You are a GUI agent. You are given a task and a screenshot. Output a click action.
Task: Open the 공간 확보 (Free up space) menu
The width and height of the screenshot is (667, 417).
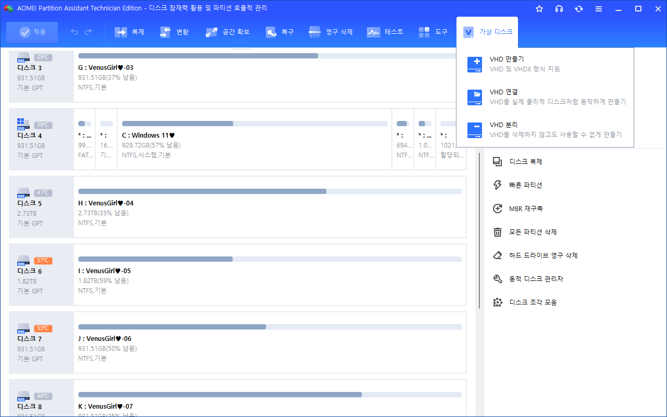(228, 32)
